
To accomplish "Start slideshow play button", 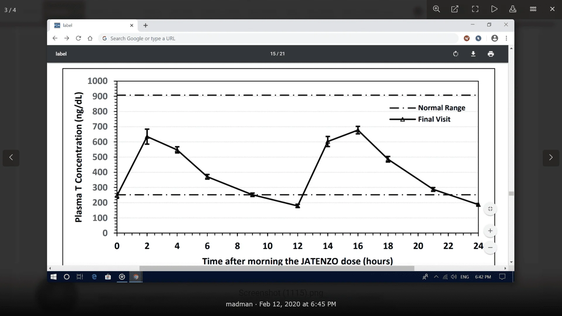I will pyautogui.click(x=494, y=9).
